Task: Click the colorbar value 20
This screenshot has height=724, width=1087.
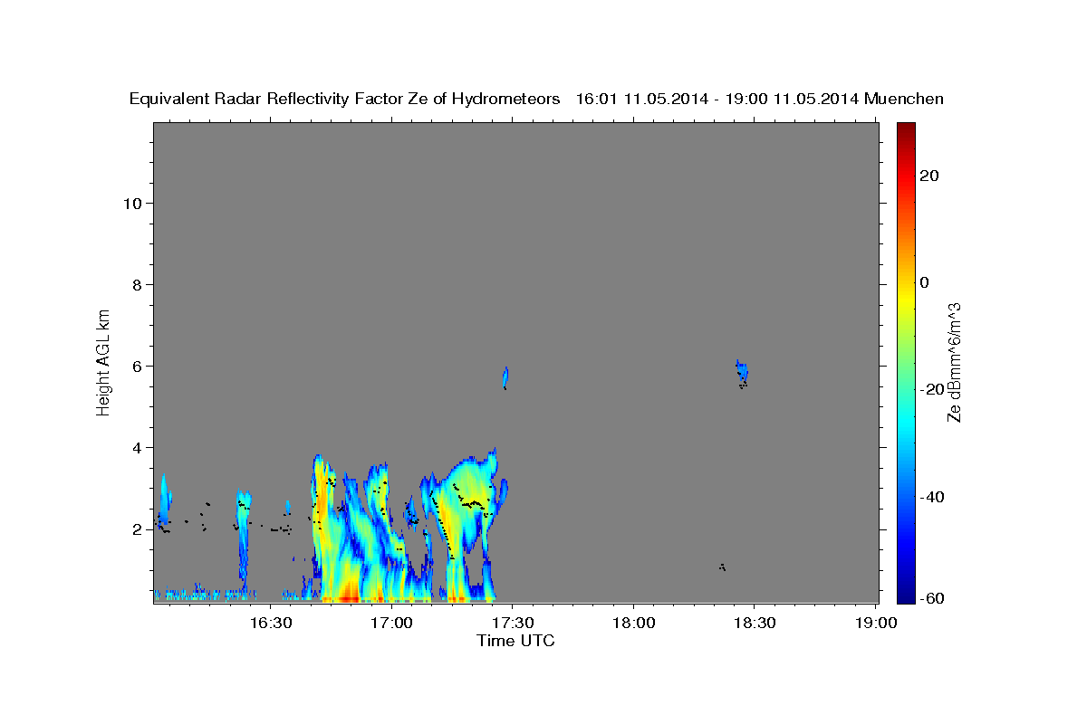Action: tap(928, 176)
